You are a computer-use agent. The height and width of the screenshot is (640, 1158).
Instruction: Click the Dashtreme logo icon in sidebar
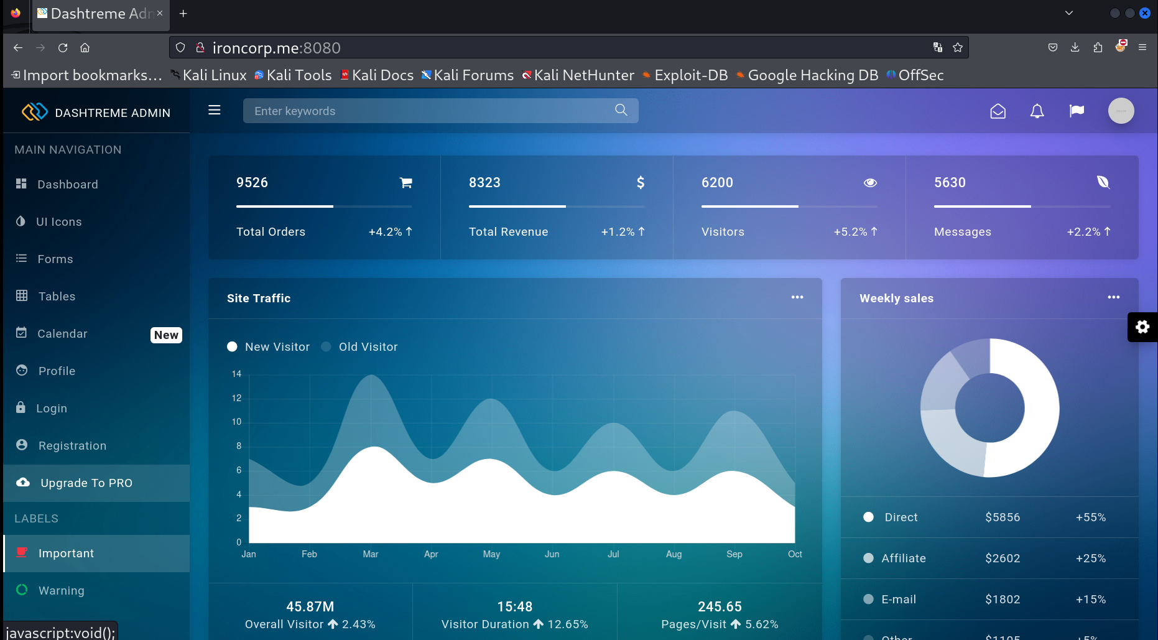point(35,112)
